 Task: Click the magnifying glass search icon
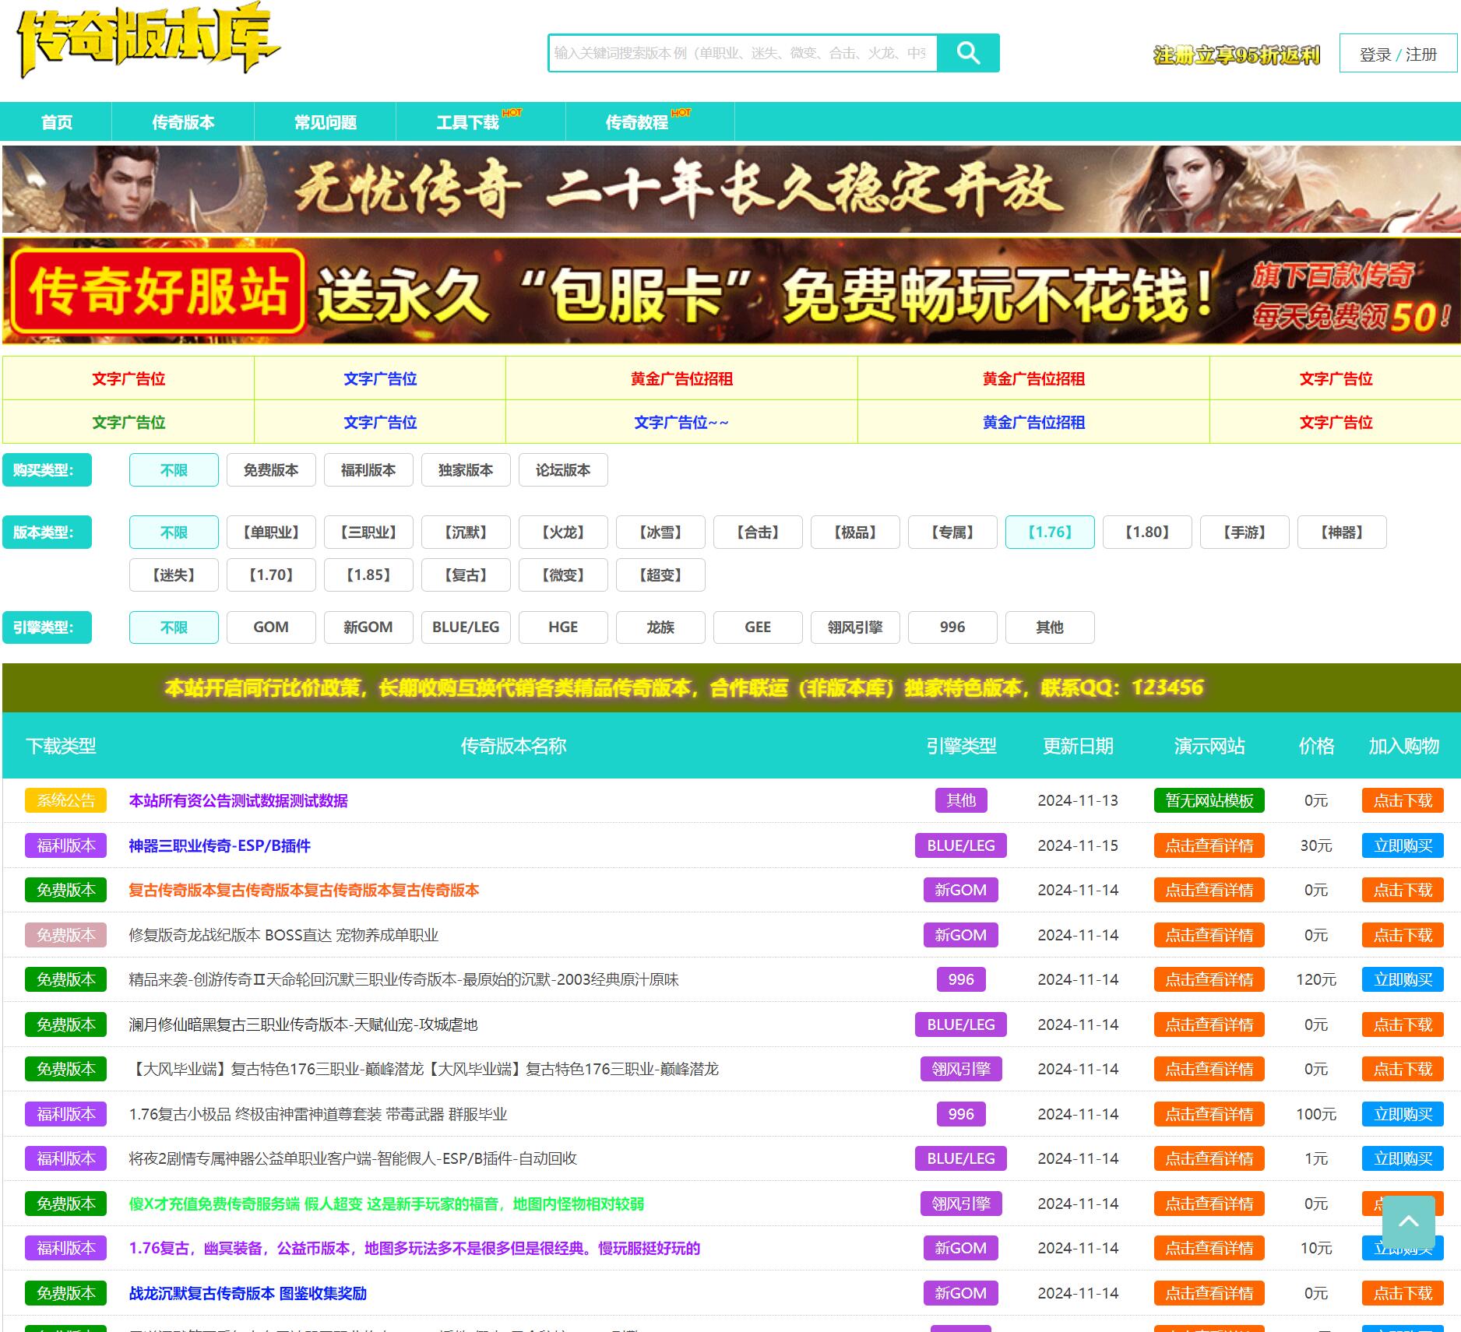pos(967,53)
